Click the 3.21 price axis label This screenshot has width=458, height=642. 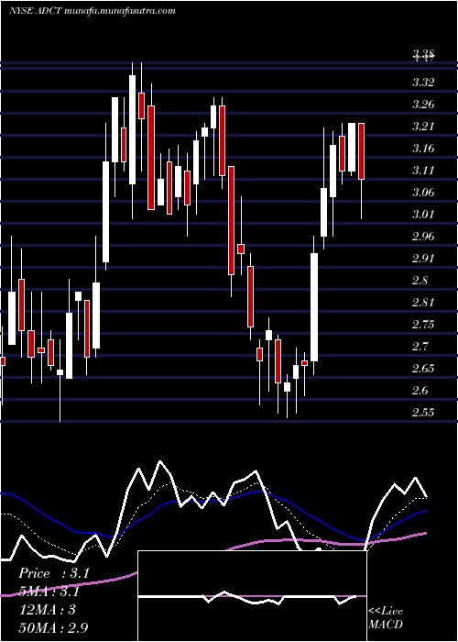click(423, 127)
